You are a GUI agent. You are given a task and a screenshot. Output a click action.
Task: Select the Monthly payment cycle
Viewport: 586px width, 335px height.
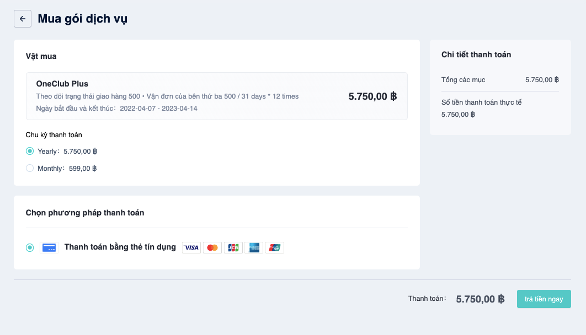tap(30, 168)
